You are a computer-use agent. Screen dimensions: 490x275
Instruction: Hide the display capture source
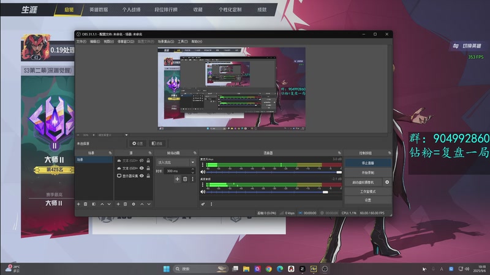pos(141,176)
